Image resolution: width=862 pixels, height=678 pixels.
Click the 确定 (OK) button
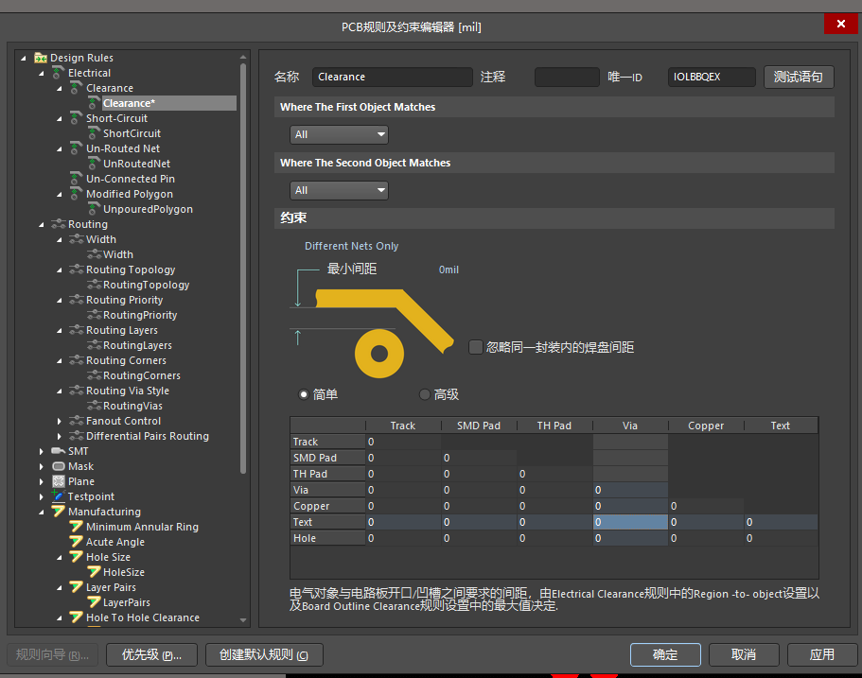[665, 654]
